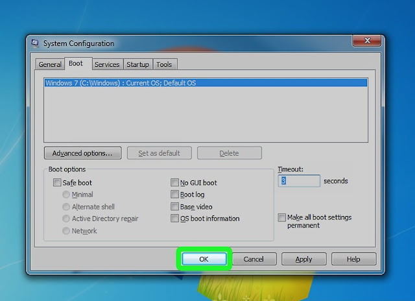Click the Delete boot entry button
Image resolution: width=415 pixels, height=301 pixels.
pyautogui.click(x=229, y=153)
